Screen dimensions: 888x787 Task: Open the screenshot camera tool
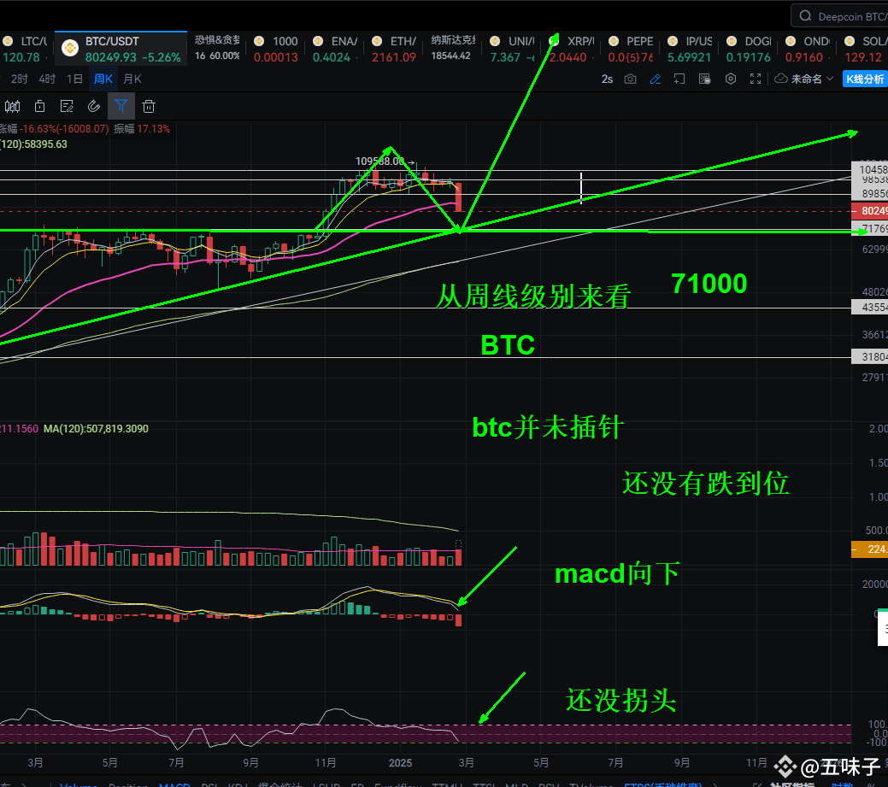(630, 79)
